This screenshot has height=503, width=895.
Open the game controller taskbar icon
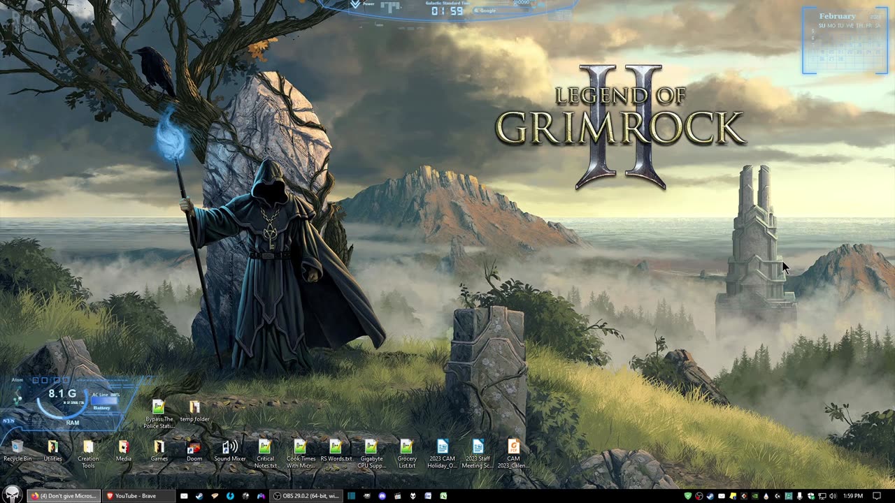tap(261, 496)
